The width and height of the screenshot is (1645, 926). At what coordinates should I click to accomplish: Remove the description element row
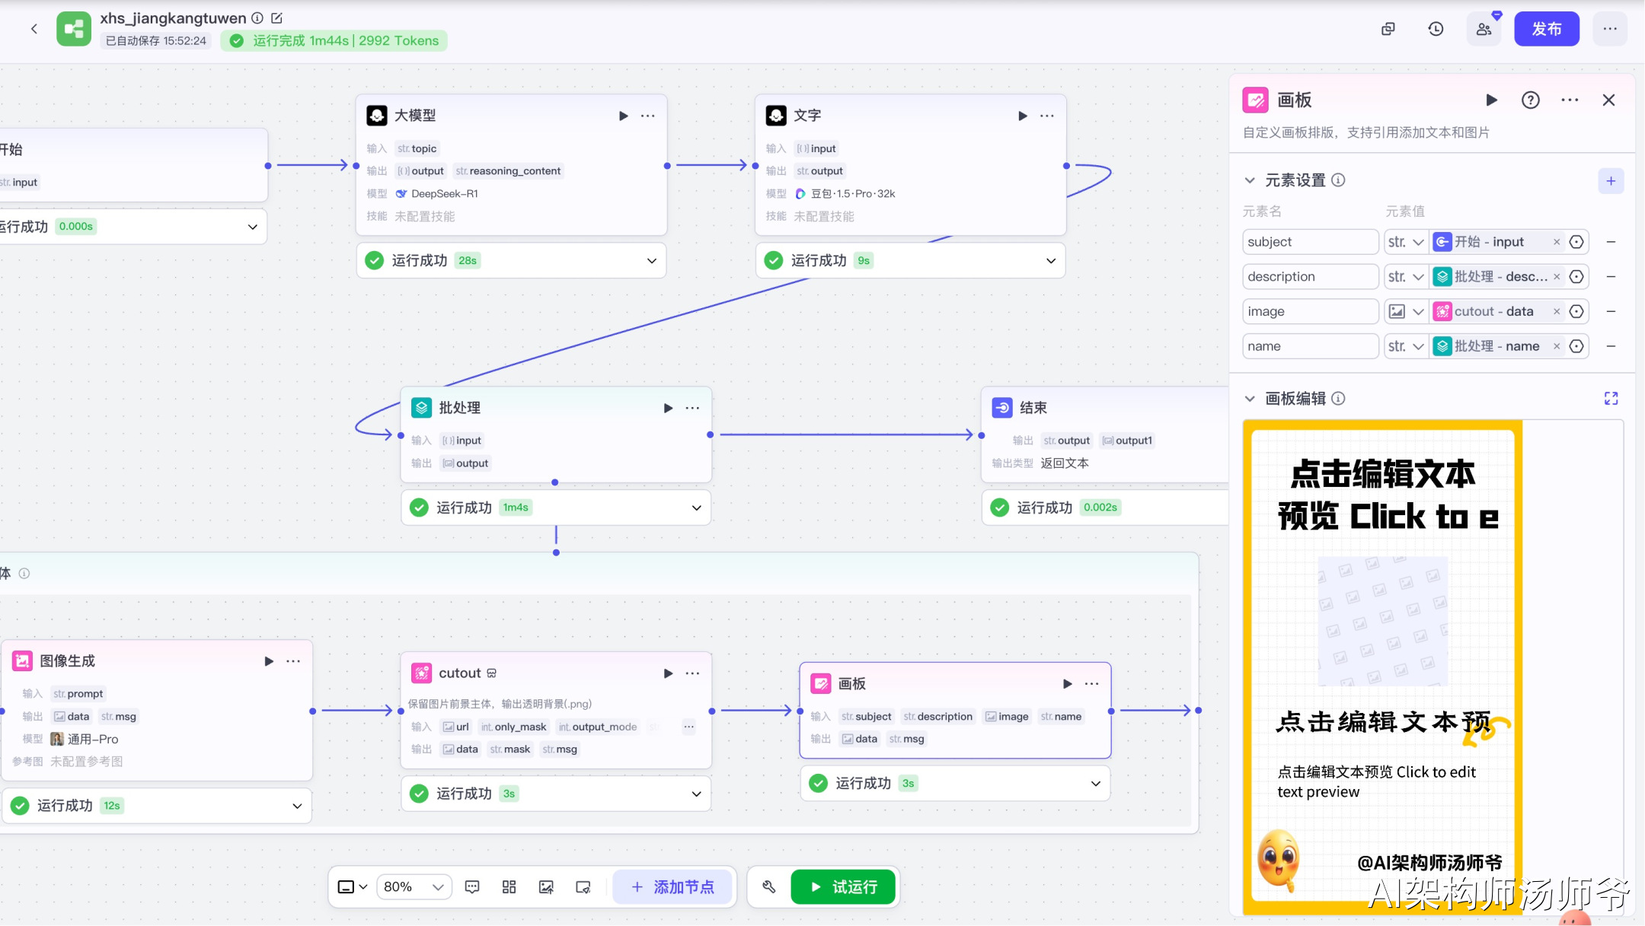click(1611, 277)
